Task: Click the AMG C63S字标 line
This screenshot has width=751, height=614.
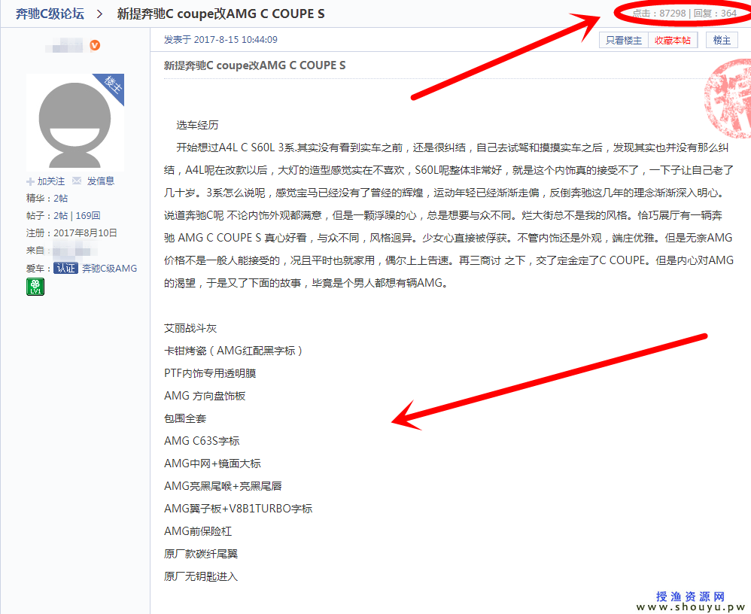Action: point(202,441)
